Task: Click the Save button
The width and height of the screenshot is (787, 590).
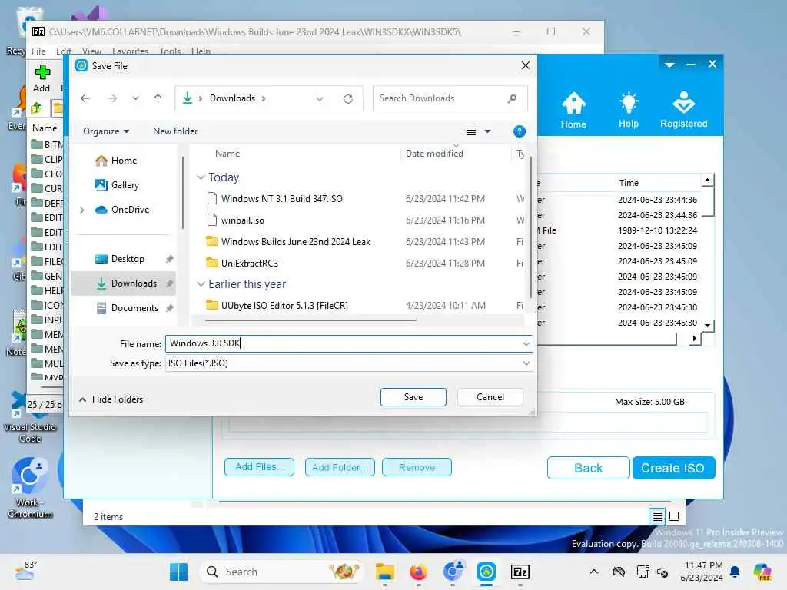Action: click(x=413, y=397)
